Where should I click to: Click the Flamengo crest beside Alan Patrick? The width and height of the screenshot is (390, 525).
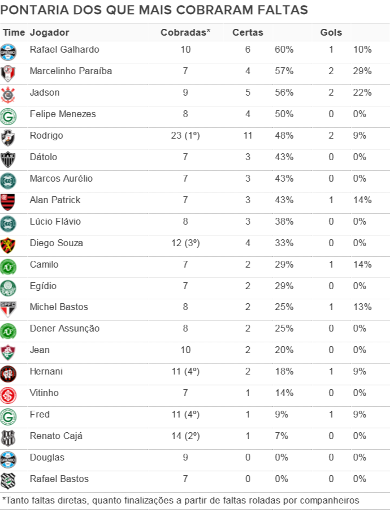[8, 201]
